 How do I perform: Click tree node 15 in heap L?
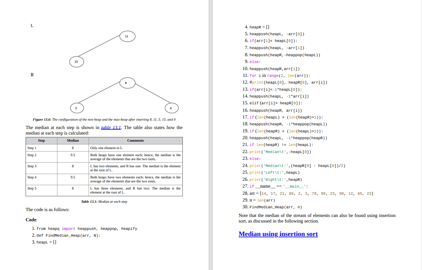pyautogui.click(x=76, y=62)
